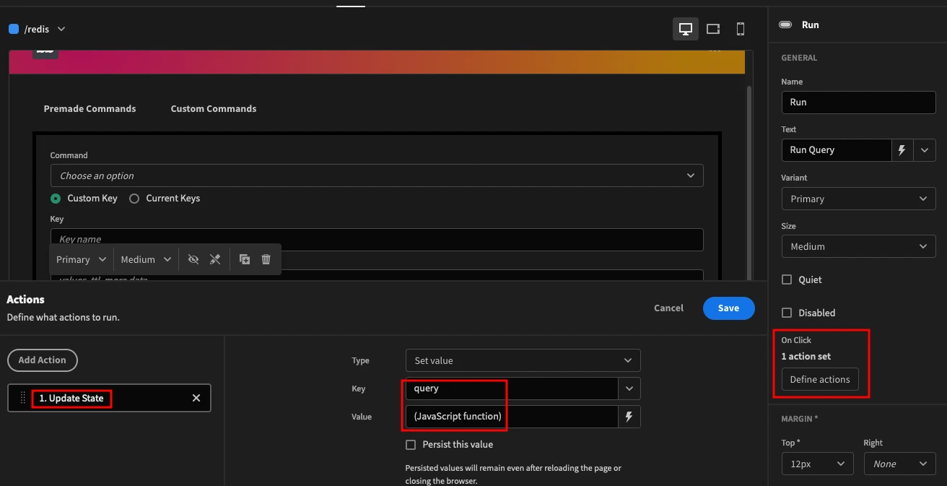
Task: Enable Persist this value
Action: [x=411, y=445]
